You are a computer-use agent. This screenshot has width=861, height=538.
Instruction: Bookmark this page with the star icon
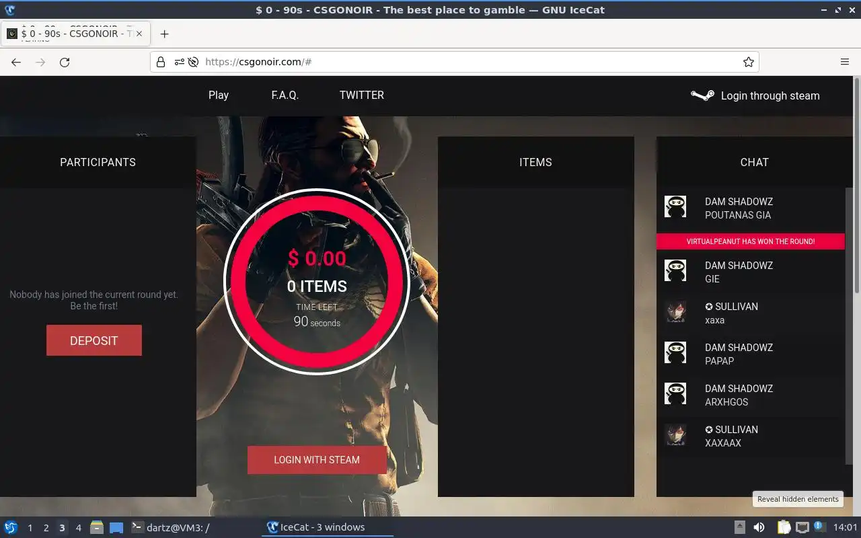(x=748, y=62)
